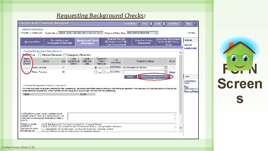Open the Audit document icon
This screenshot has width=268, height=151.
coord(164,24)
